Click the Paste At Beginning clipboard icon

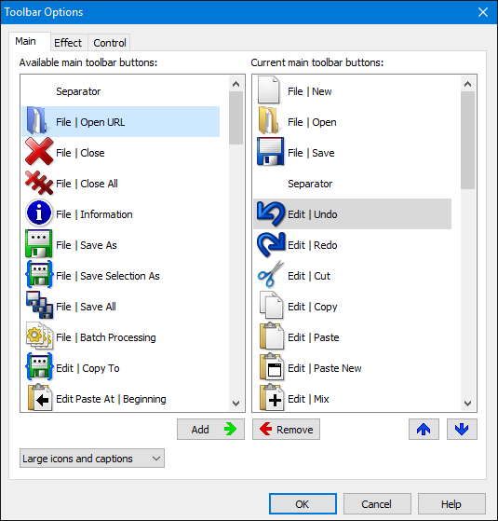pyautogui.click(x=40, y=397)
